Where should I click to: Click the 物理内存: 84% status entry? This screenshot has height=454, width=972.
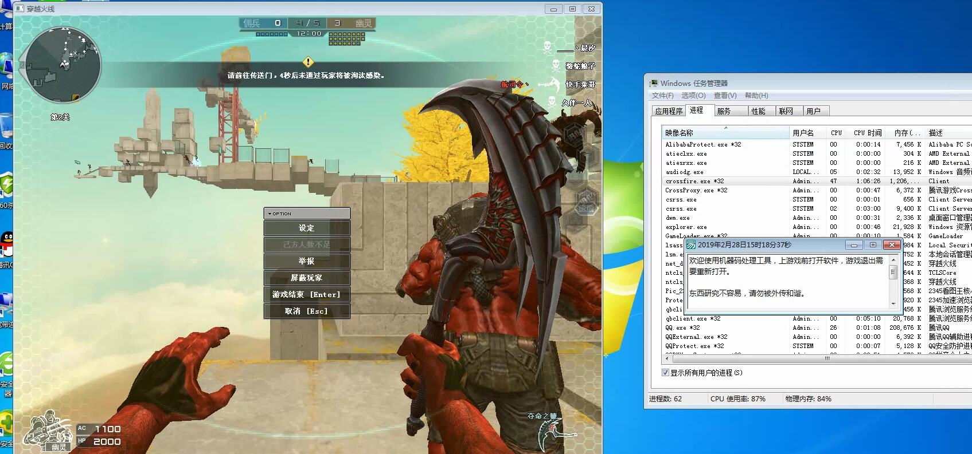tap(809, 398)
